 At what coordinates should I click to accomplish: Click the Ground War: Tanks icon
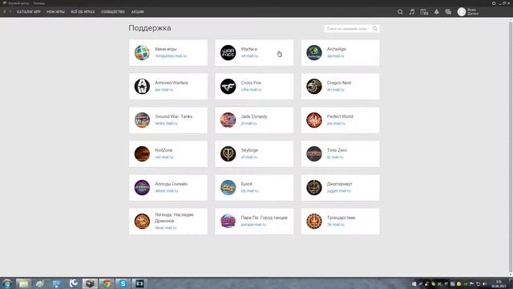tap(142, 120)
